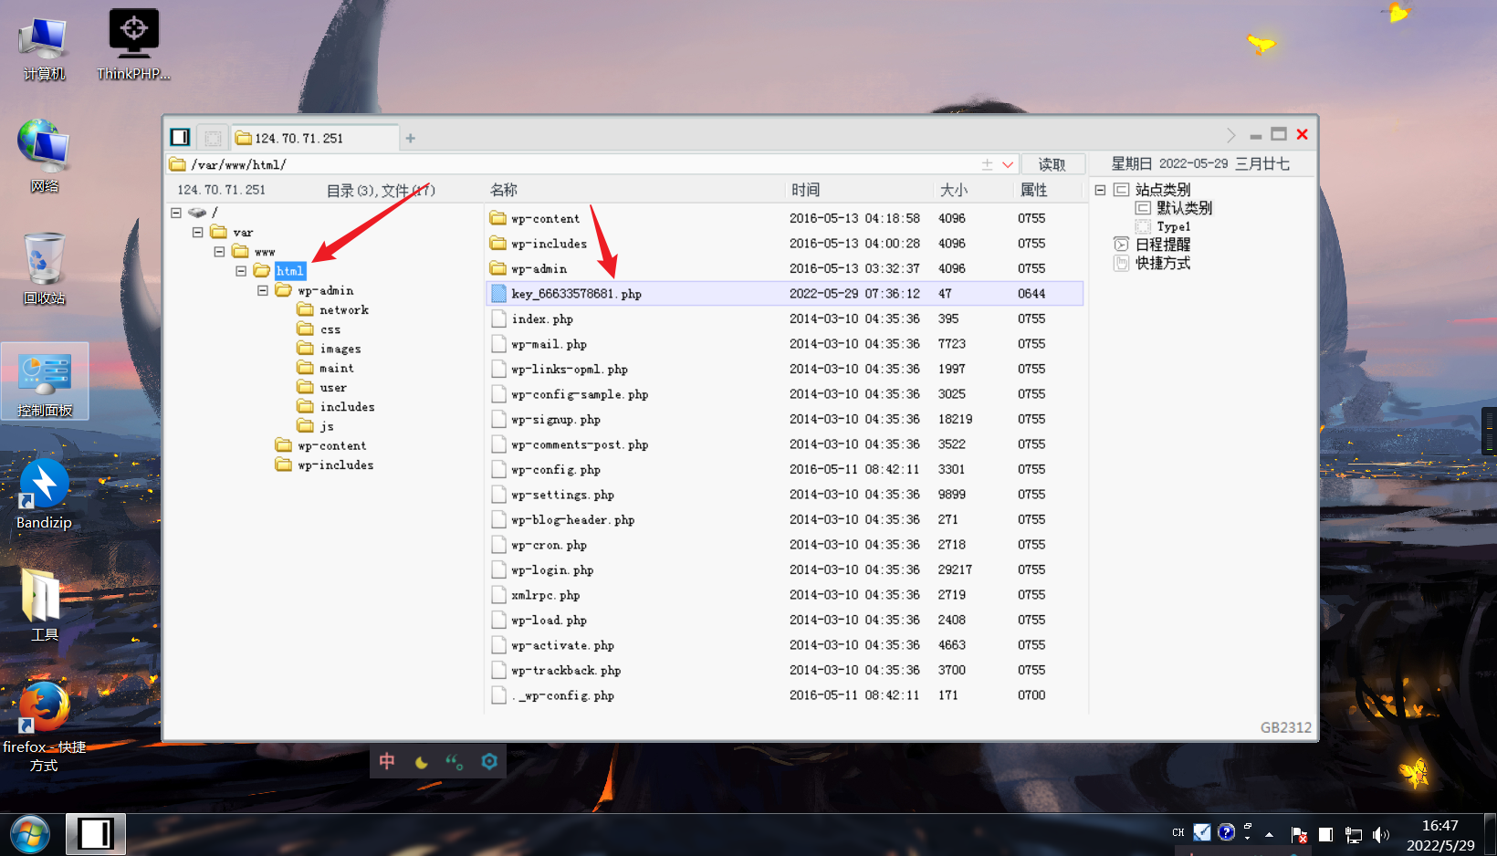Show hidden system tray icons
The height and width of the screenshot is (856, 1497).
[x=1269, y=834]
